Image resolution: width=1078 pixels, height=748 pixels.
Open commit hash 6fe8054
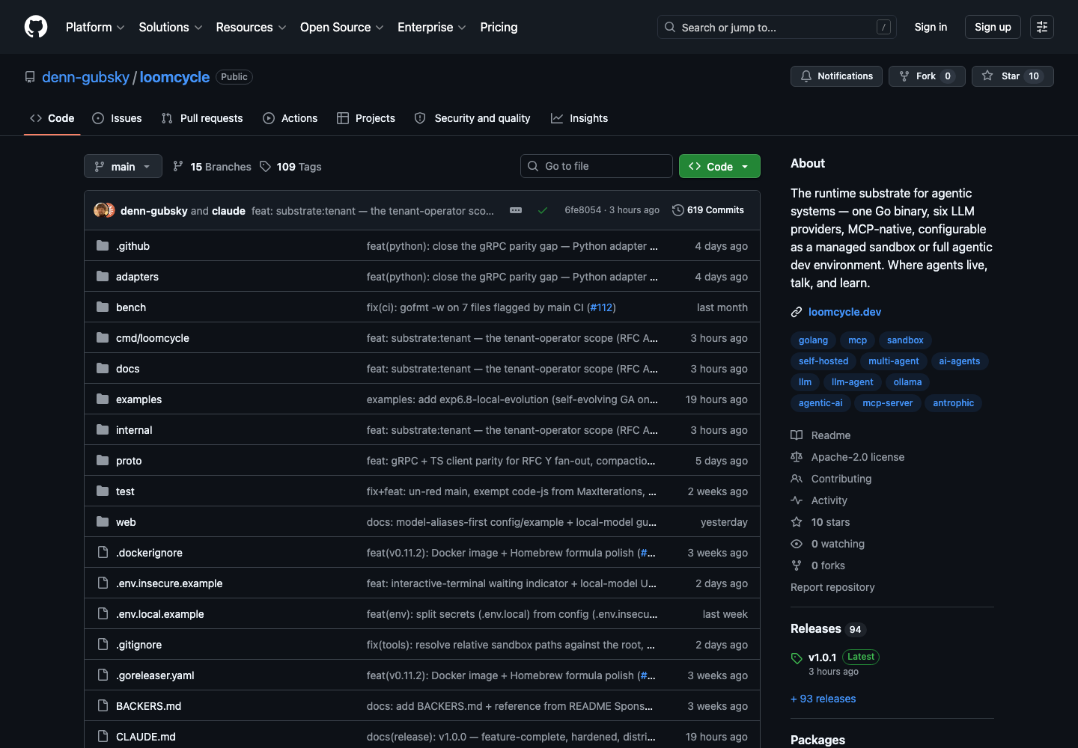[582, 210]
